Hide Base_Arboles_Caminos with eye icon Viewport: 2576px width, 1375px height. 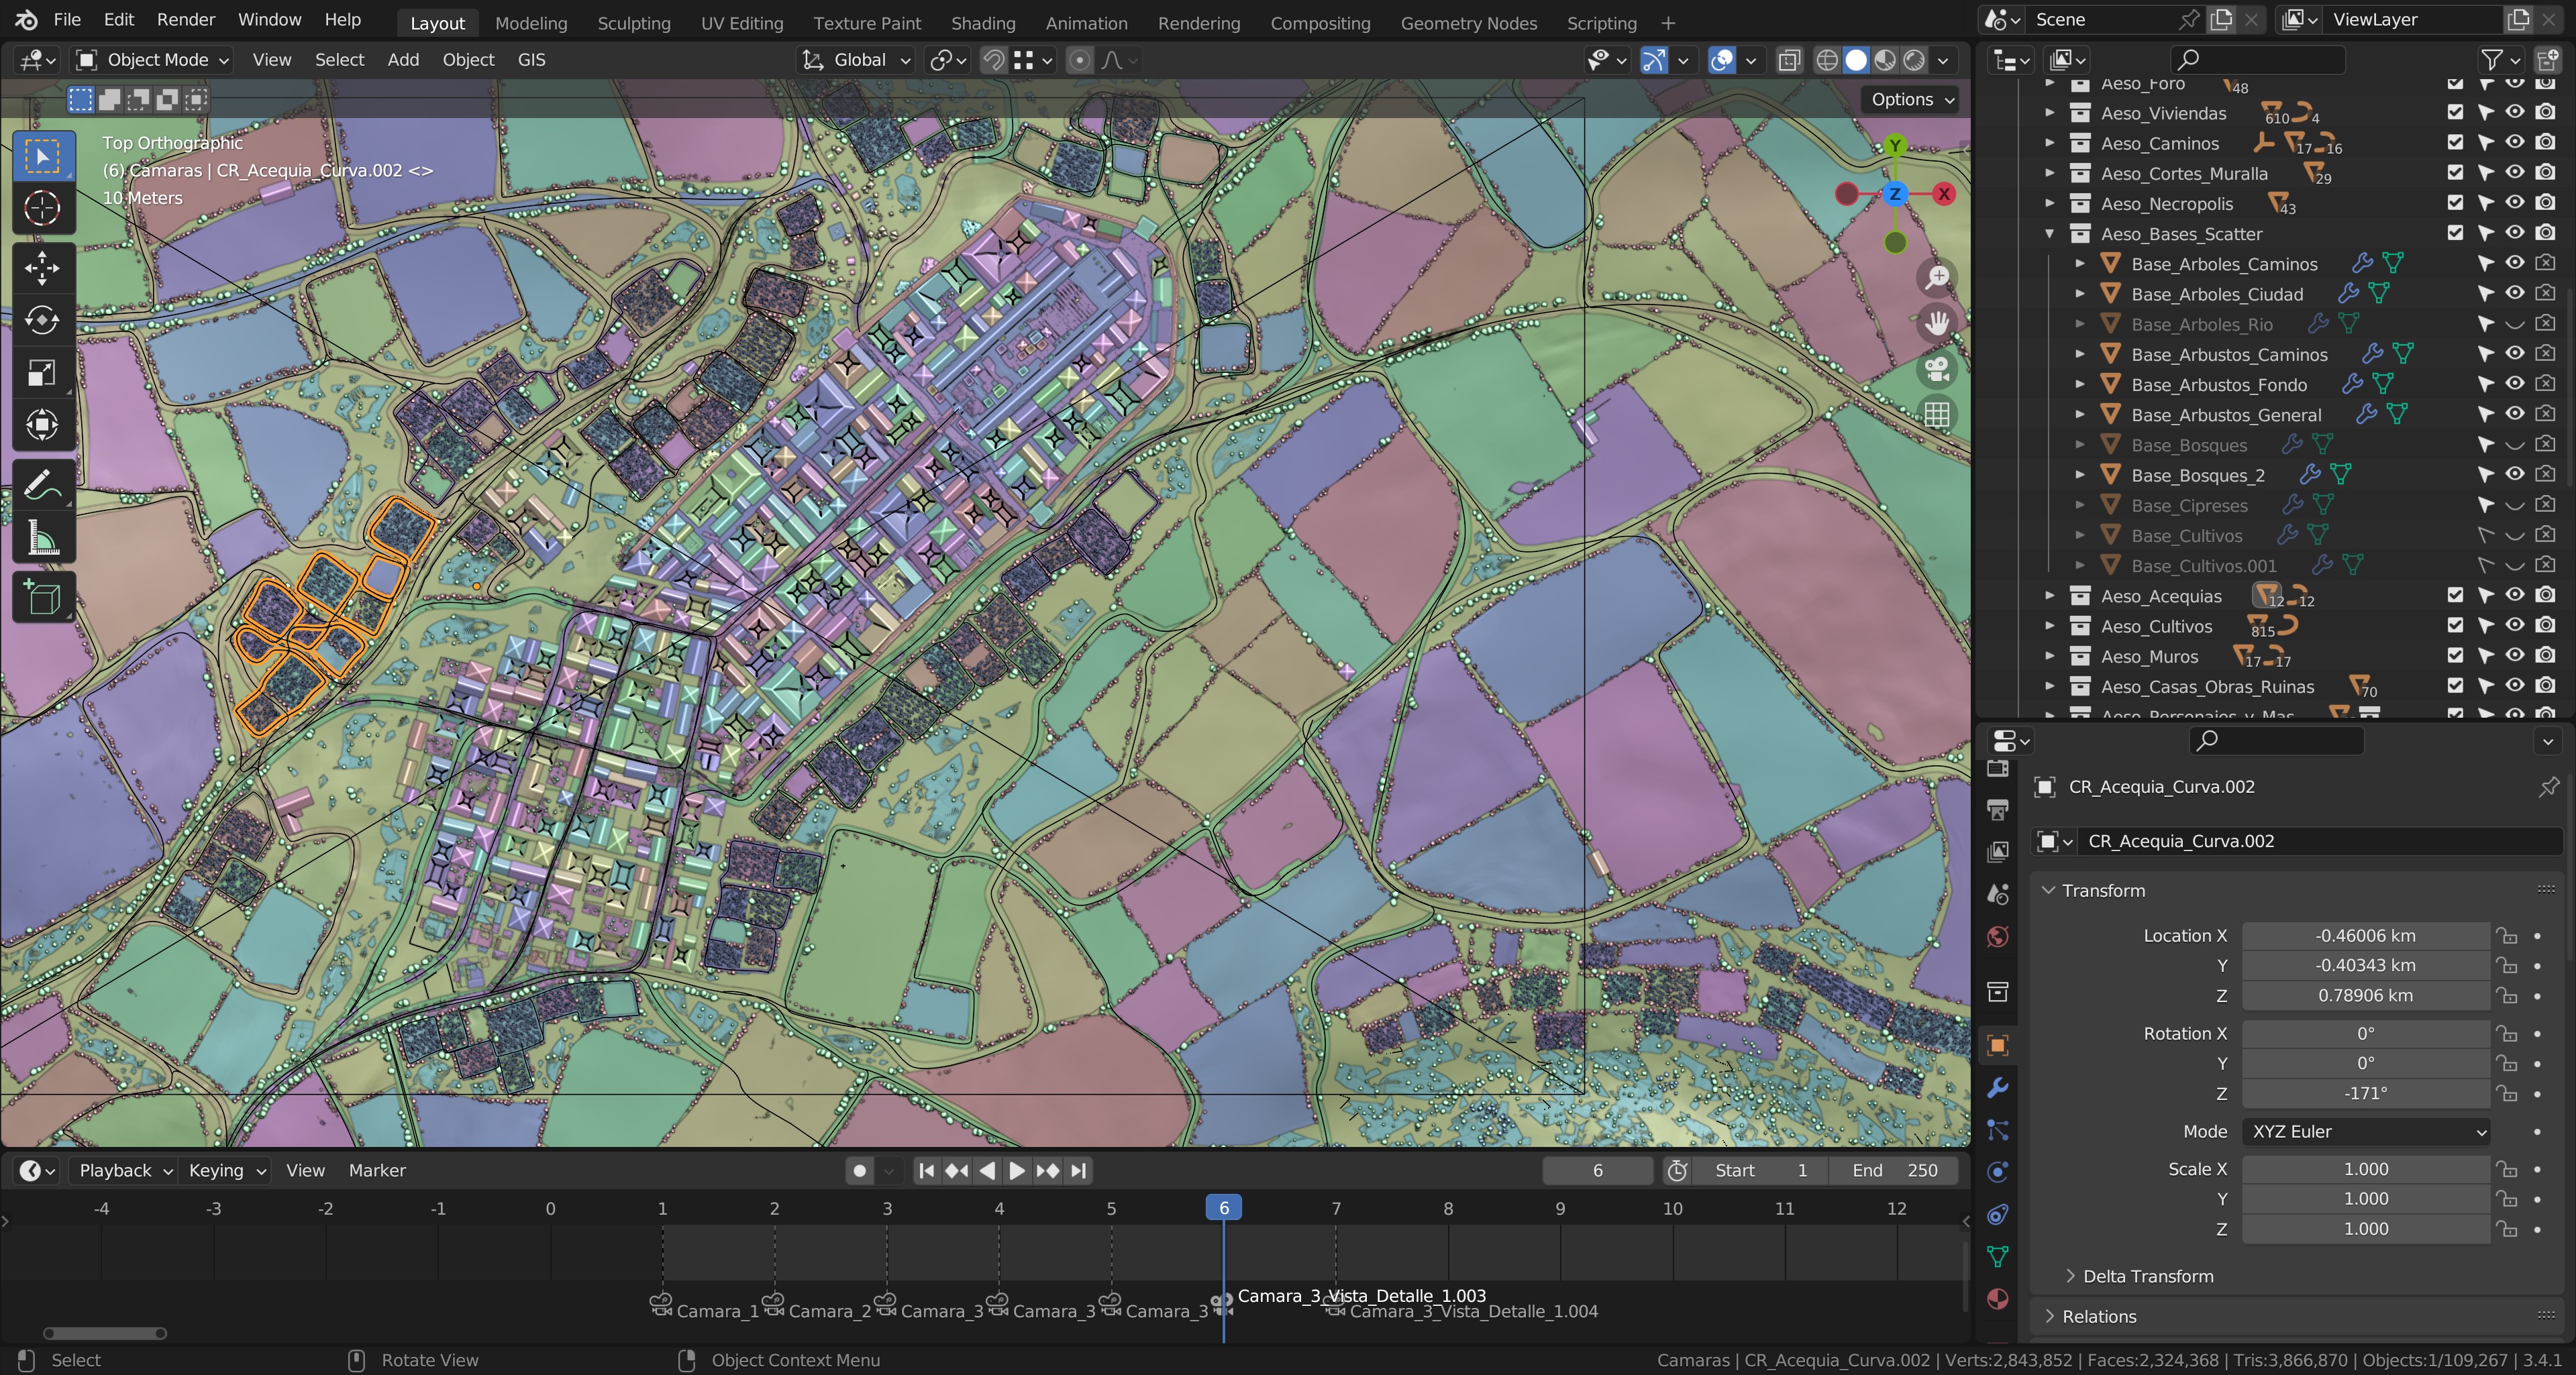pos(2514,264)
